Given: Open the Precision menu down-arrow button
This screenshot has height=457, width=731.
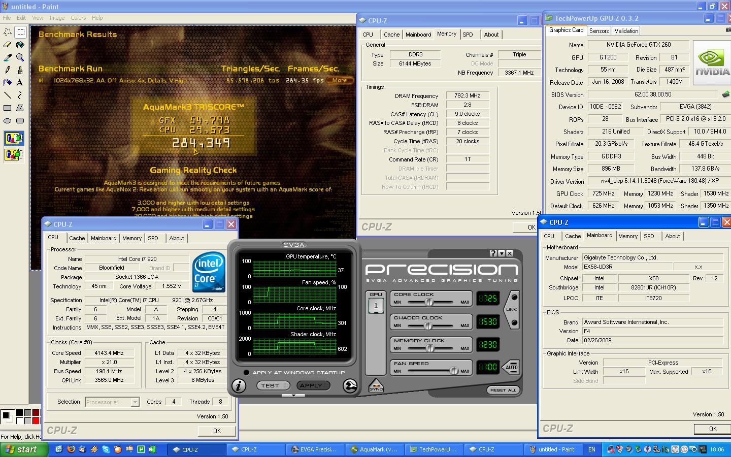Looking at the screenshot, I should coord(502,253).
